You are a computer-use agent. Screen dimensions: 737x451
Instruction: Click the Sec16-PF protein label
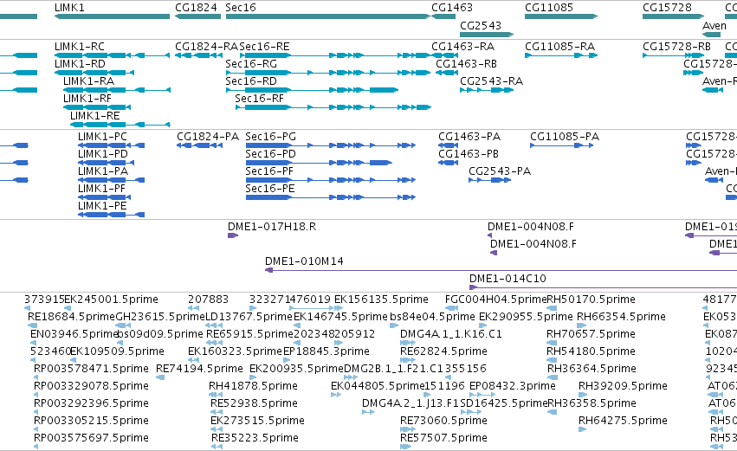(269, 171)
